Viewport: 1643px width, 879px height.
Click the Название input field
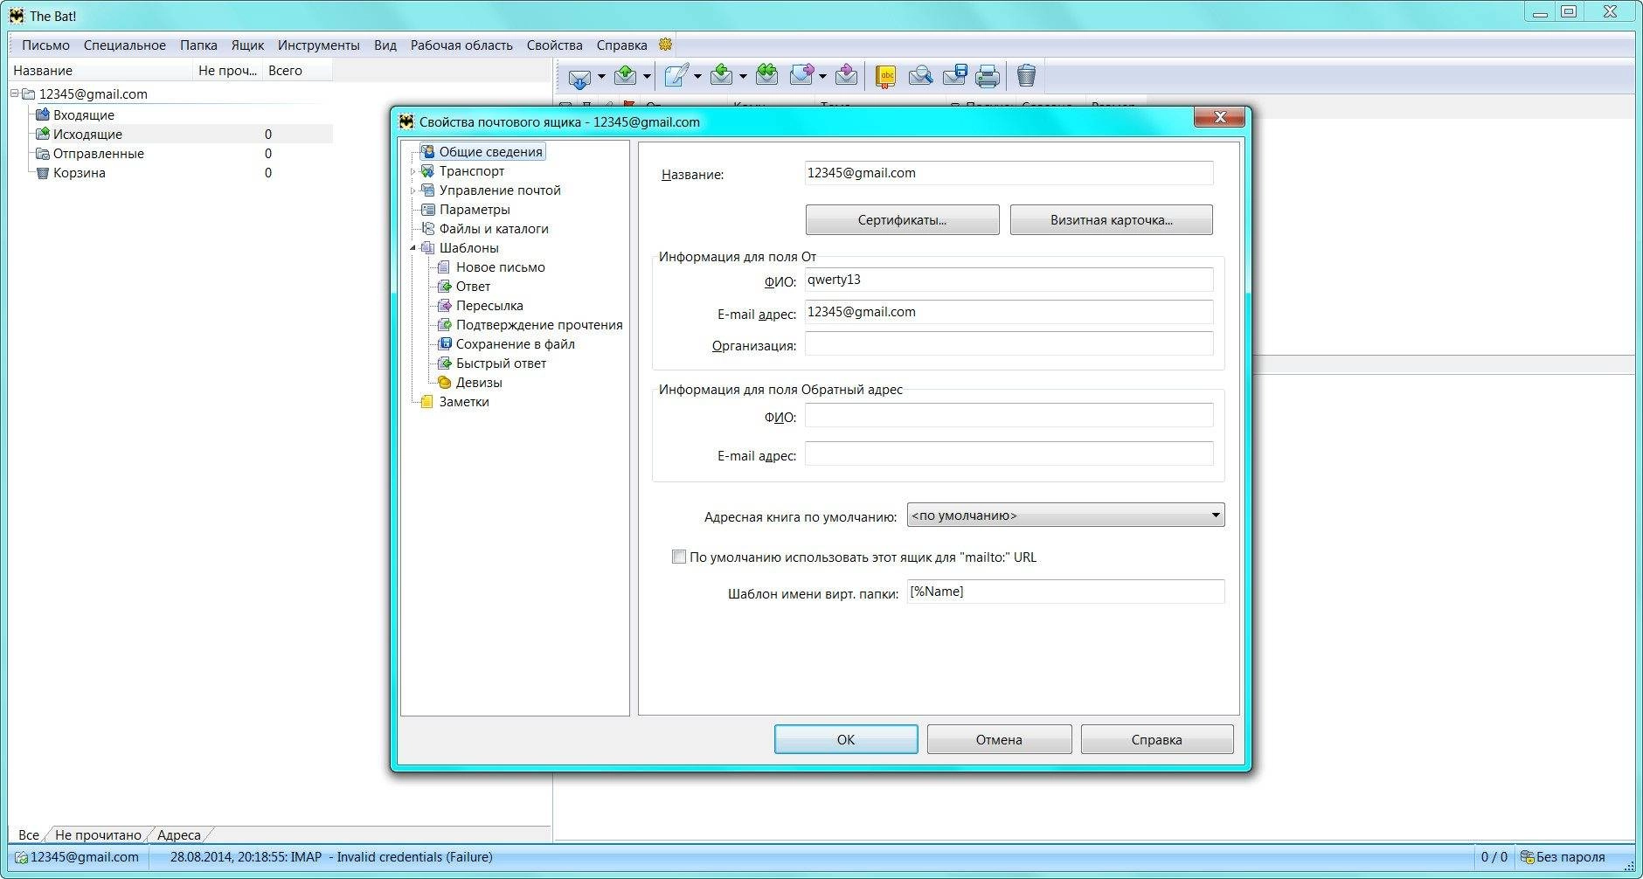[x=1009, y=173]
